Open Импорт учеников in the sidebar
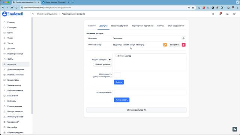The image size is (240, 135). 15,111
